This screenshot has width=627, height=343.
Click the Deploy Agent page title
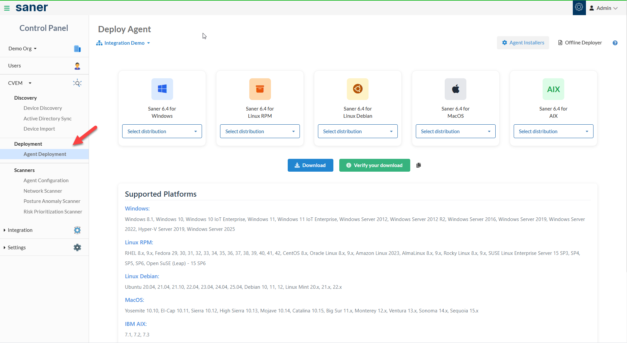[x=124, y=29]
